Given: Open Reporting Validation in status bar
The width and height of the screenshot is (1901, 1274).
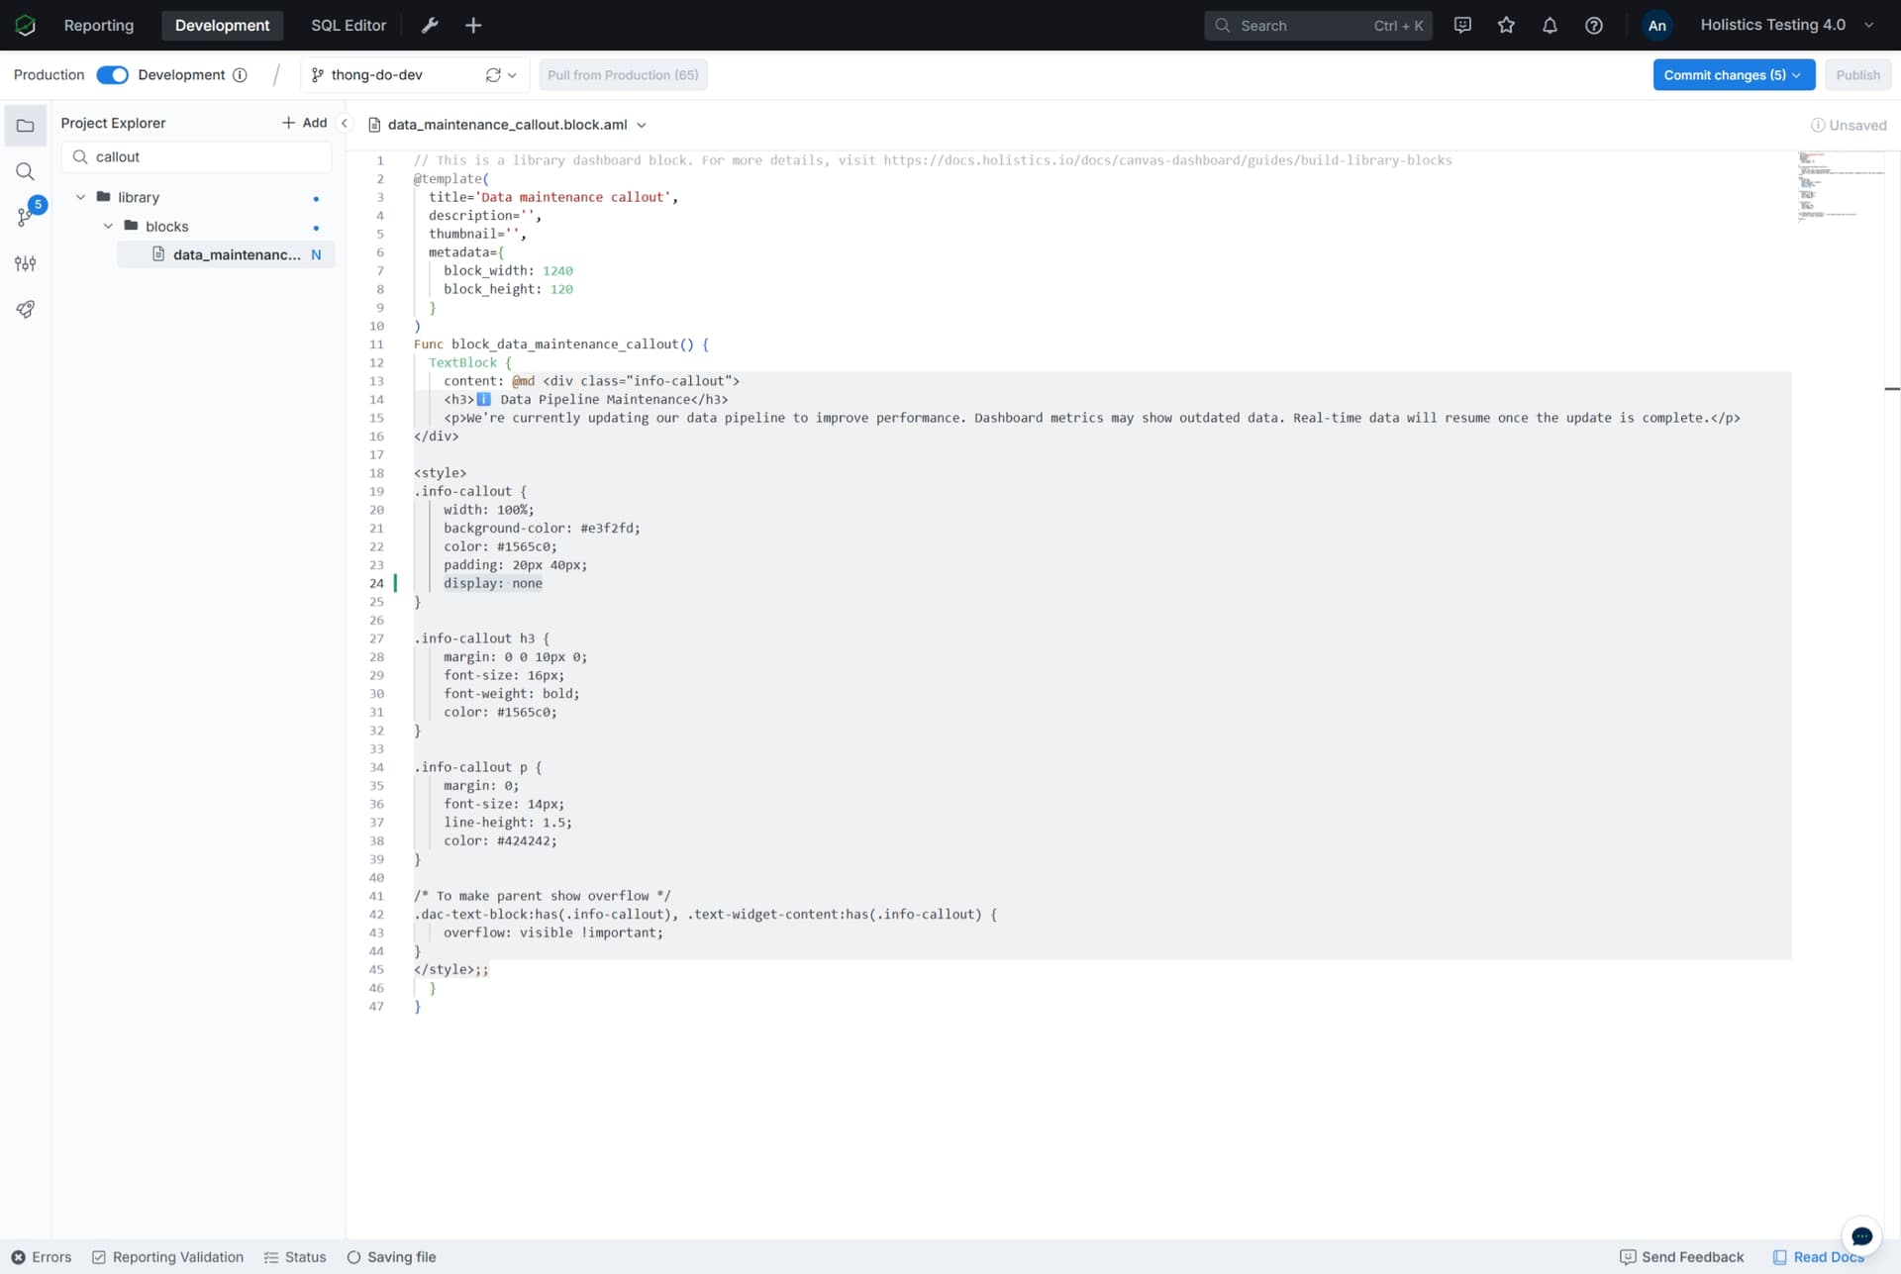Looking at the screenshot, I should click(x=167, y=1257).
